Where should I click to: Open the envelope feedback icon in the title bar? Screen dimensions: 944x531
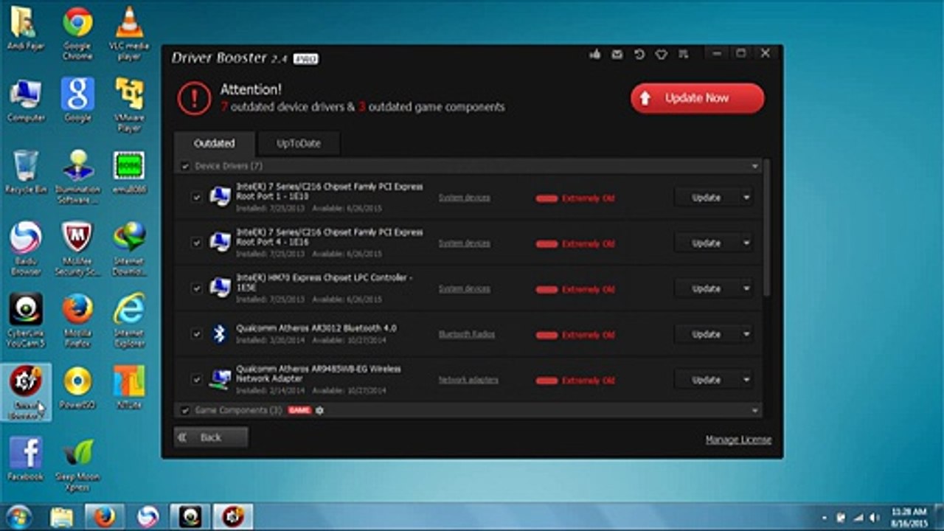point(617,55)
